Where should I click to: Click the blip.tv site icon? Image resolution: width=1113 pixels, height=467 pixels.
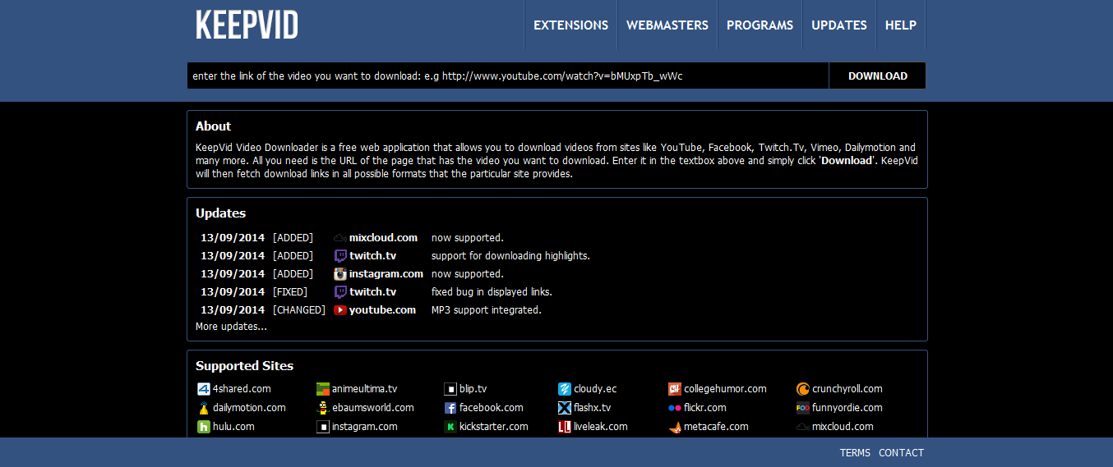(450, 389)
